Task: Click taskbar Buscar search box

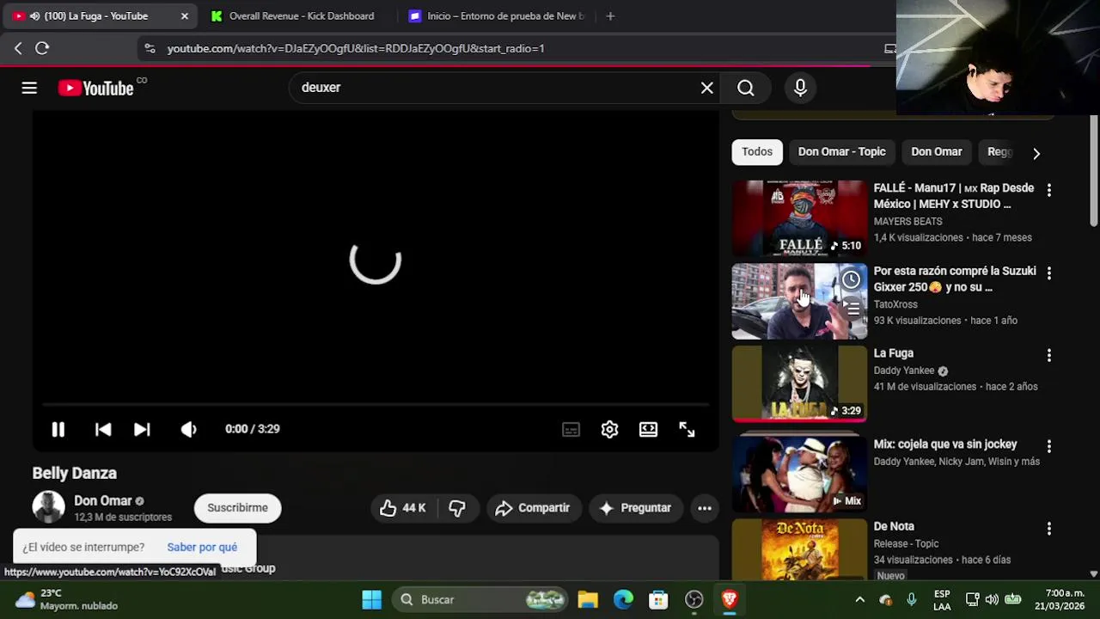Action: pos(481,599)
